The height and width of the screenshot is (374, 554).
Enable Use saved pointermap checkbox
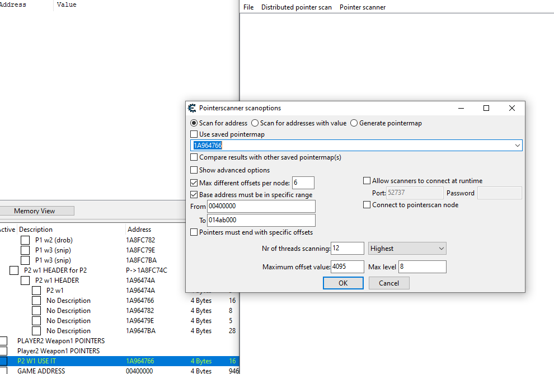pyautogui.click(x=194, y=134)
